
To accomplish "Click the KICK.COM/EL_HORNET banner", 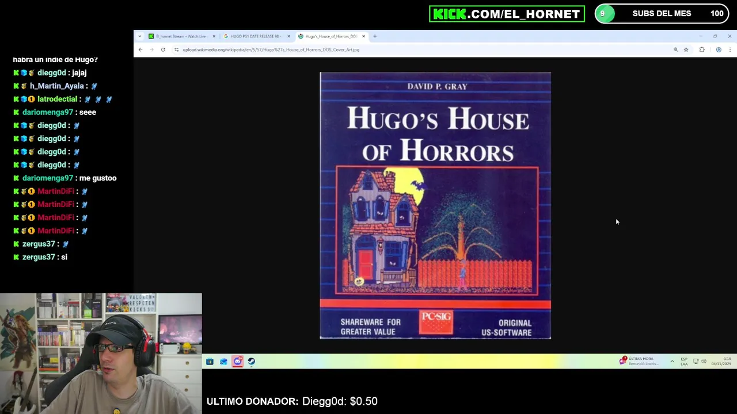I will [x=507, y=14].
